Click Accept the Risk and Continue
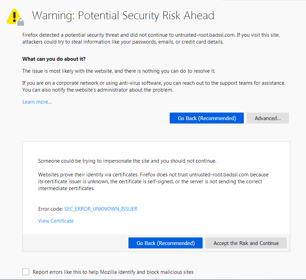The image size is (306, 280). 246,243
